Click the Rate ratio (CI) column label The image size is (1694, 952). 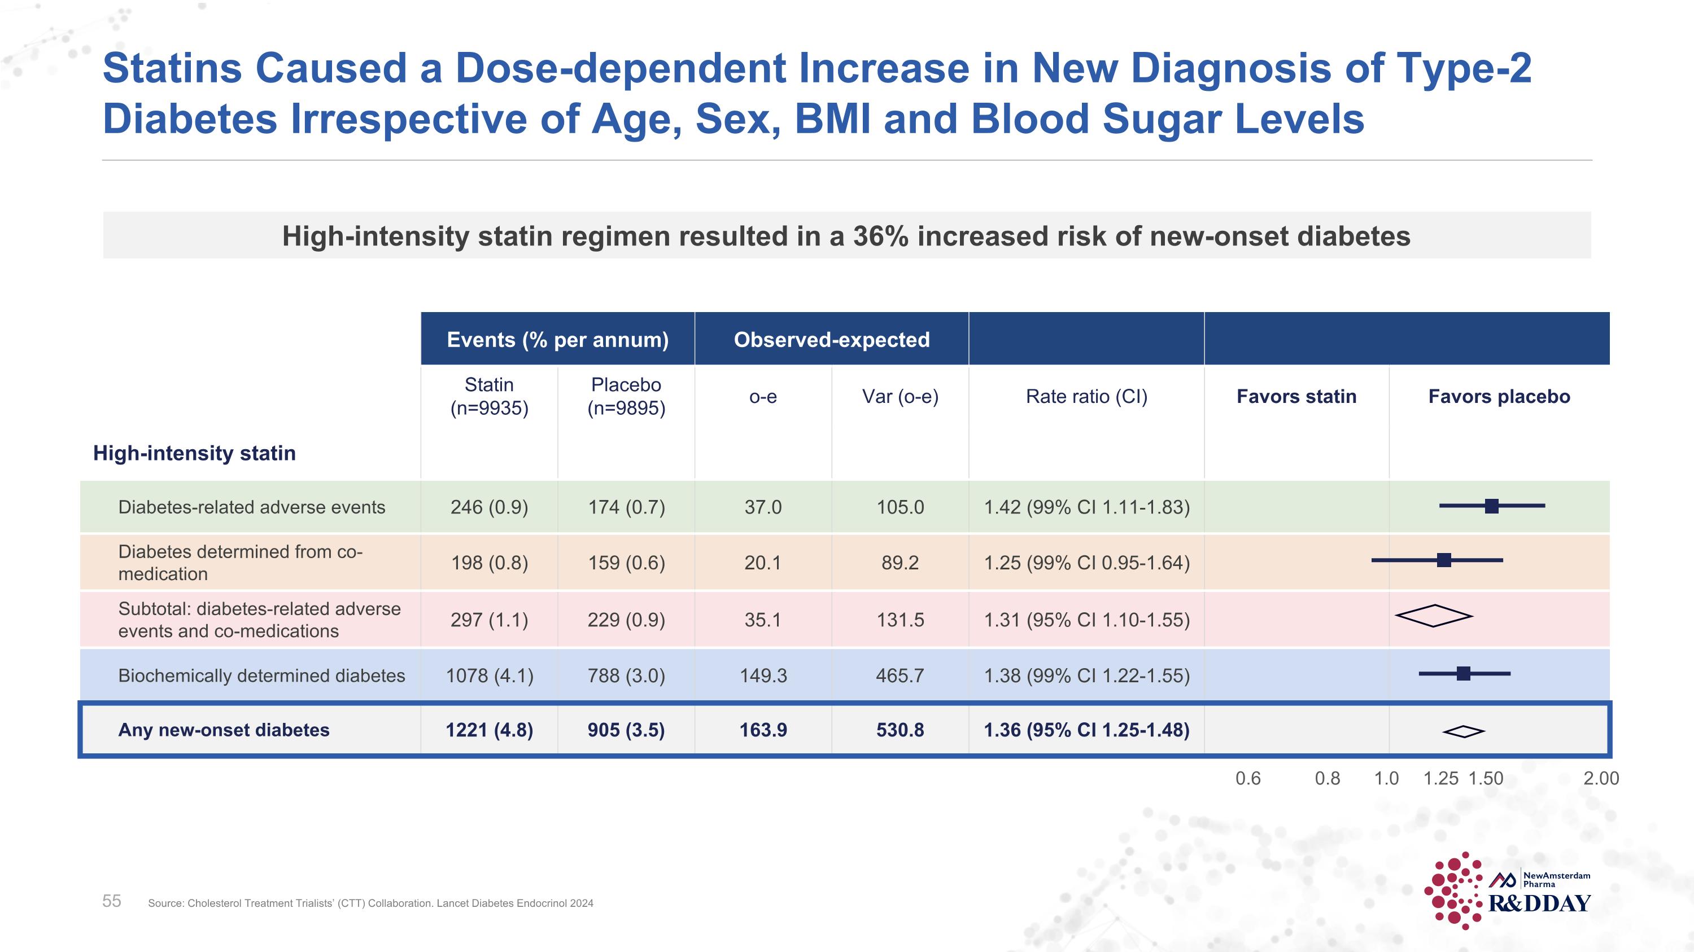click(1086, 396)
